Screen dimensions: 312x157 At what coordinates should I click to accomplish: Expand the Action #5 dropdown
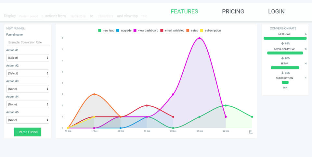28,120
